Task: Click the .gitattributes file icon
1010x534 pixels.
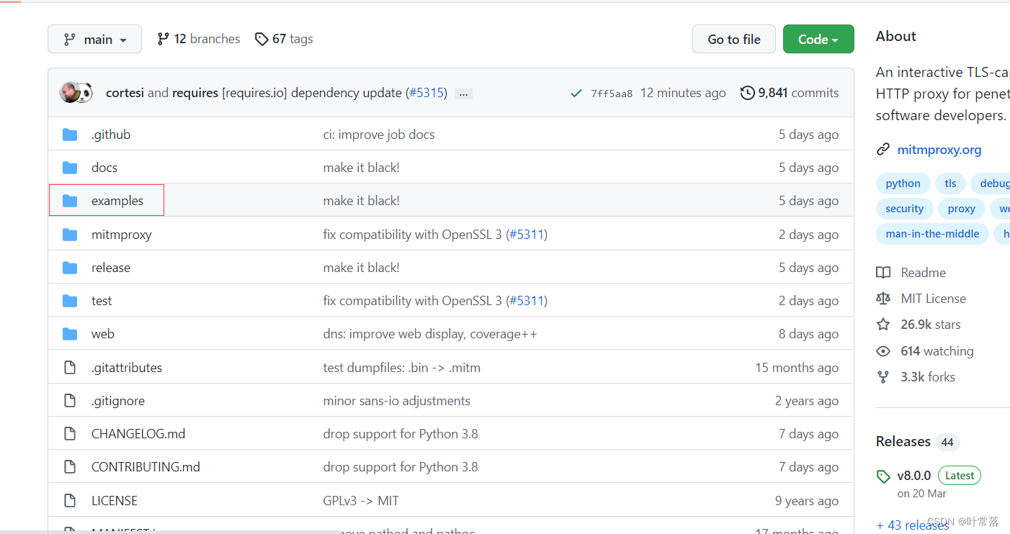Action: point(70,368)
